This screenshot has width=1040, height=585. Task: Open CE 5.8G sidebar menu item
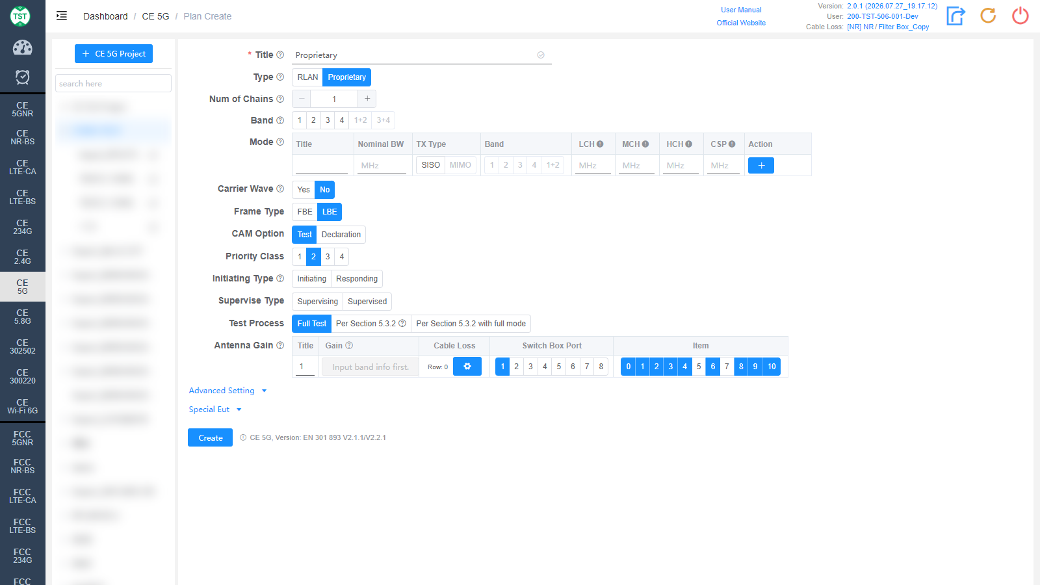[23, 317]
